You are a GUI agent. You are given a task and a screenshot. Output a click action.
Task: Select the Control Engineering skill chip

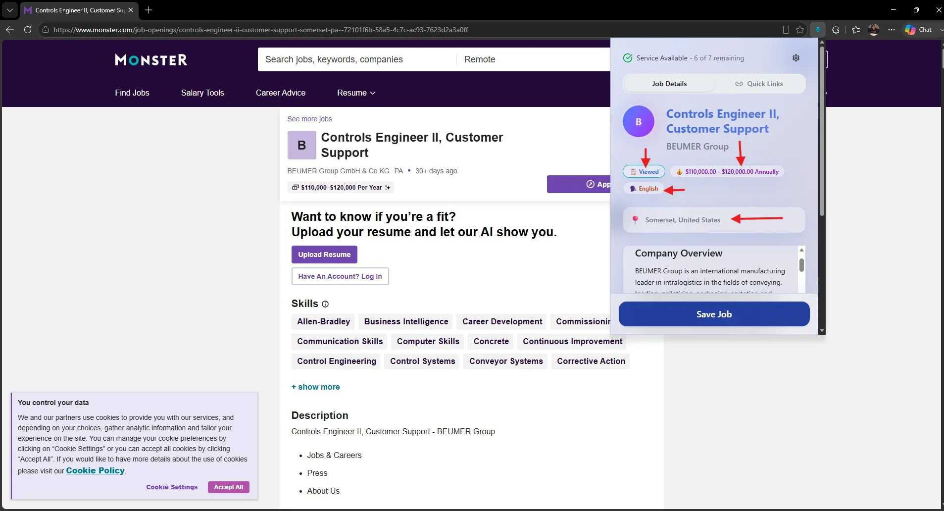point(337,361)
